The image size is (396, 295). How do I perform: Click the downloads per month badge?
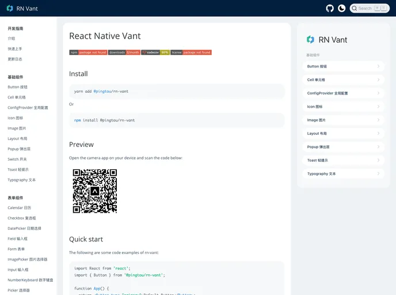pyautogui.click(x=124, y=52)
